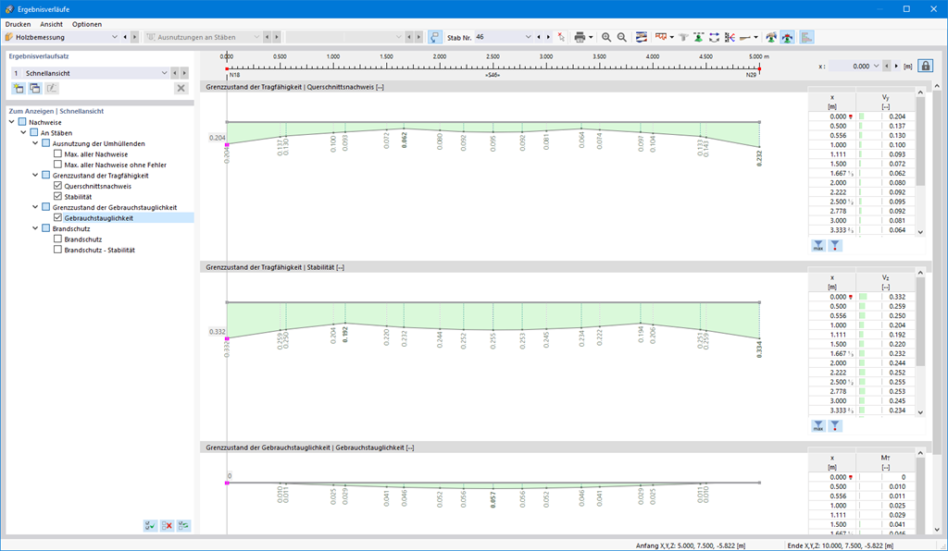Check Max. aller Nachweise ohne Fehler
This screenshot has width=948, height=551.
point(58,165)
